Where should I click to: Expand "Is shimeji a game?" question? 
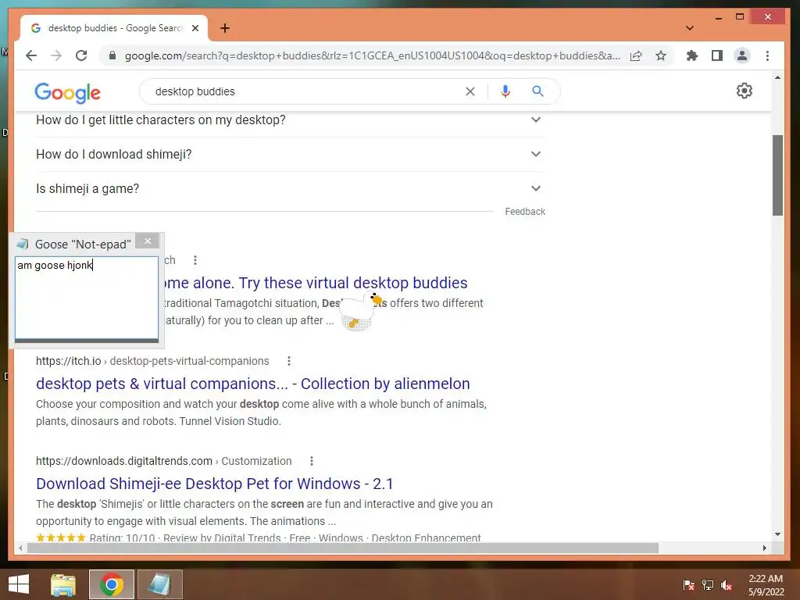[x=290, y=189]
